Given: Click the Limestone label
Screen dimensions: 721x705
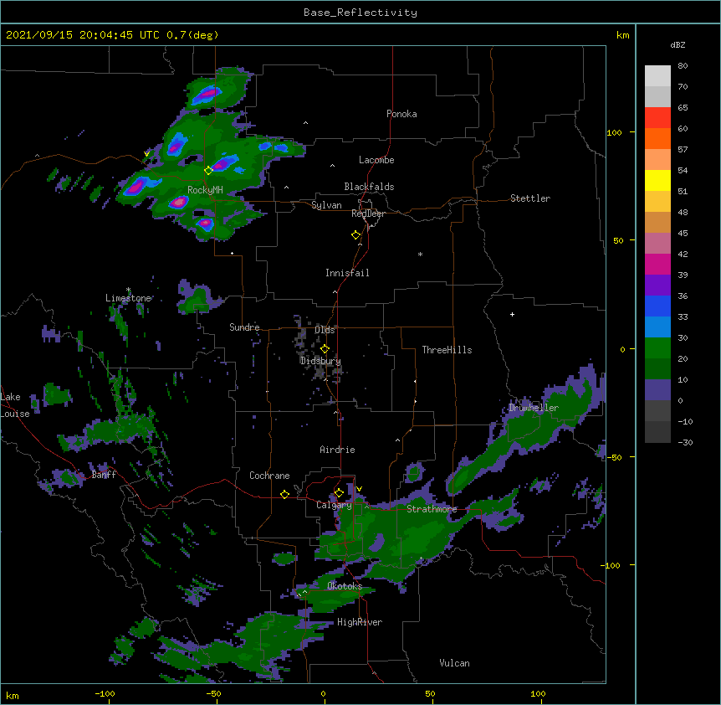Looking at the screenshot, I should click(x=128, y=298).
